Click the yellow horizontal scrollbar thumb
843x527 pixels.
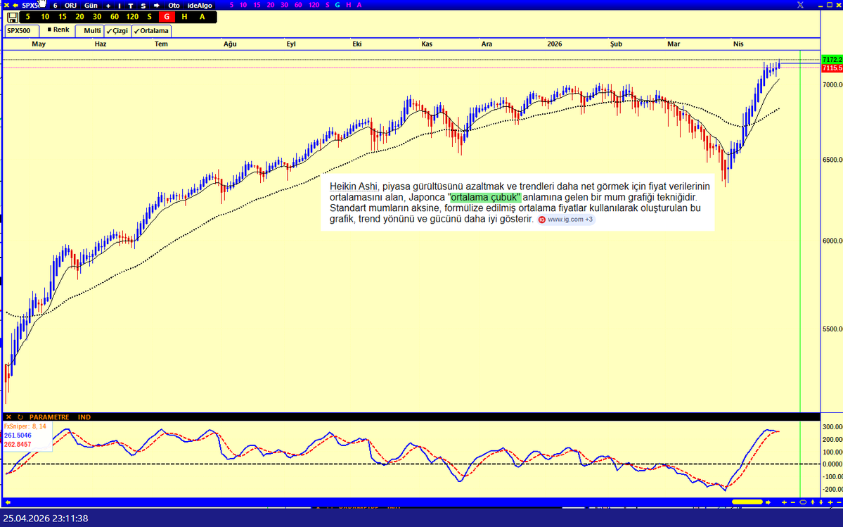coord(747,502)
